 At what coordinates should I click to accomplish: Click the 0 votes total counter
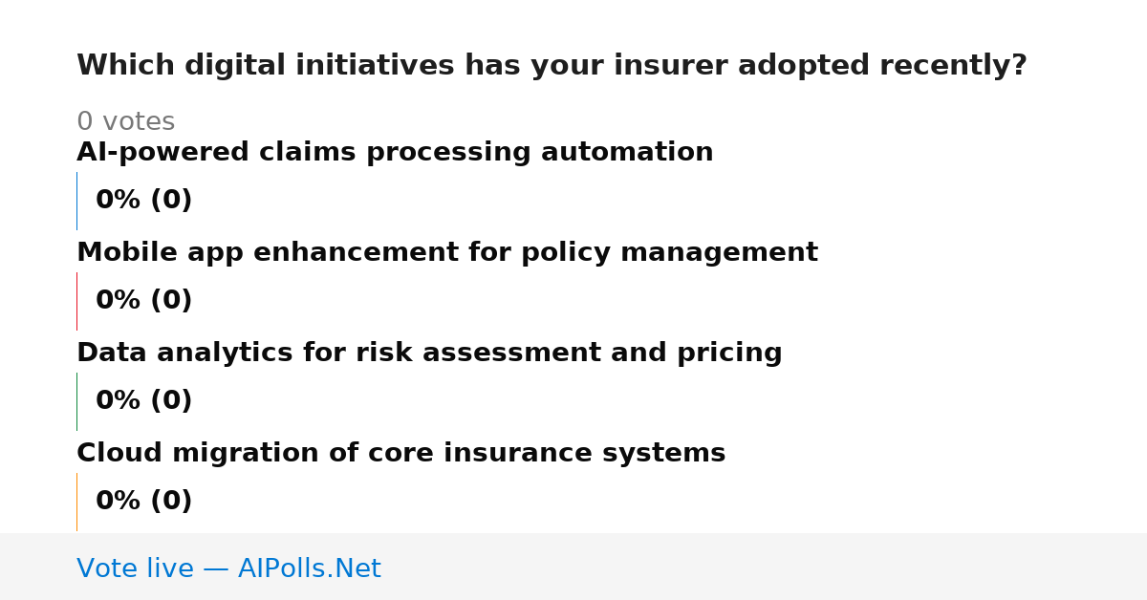[x=125, y=122]
